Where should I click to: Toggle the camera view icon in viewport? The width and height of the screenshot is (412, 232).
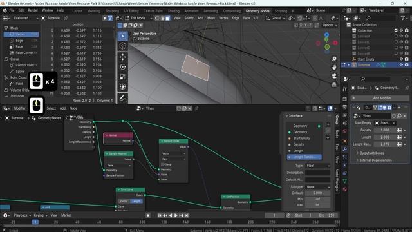(334, 76)
